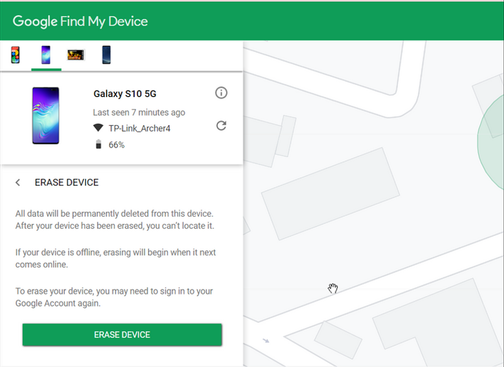The width and height of the screenshot is (504, 367).
Task: Switch to the third tablet device tab
Action: click(76, 55)
